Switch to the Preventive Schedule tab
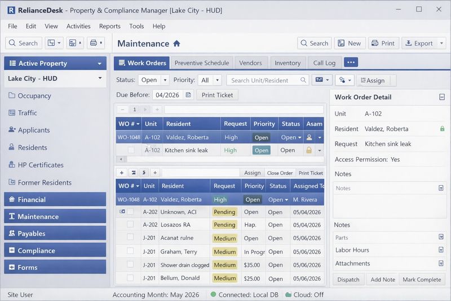 coord(201,63)
